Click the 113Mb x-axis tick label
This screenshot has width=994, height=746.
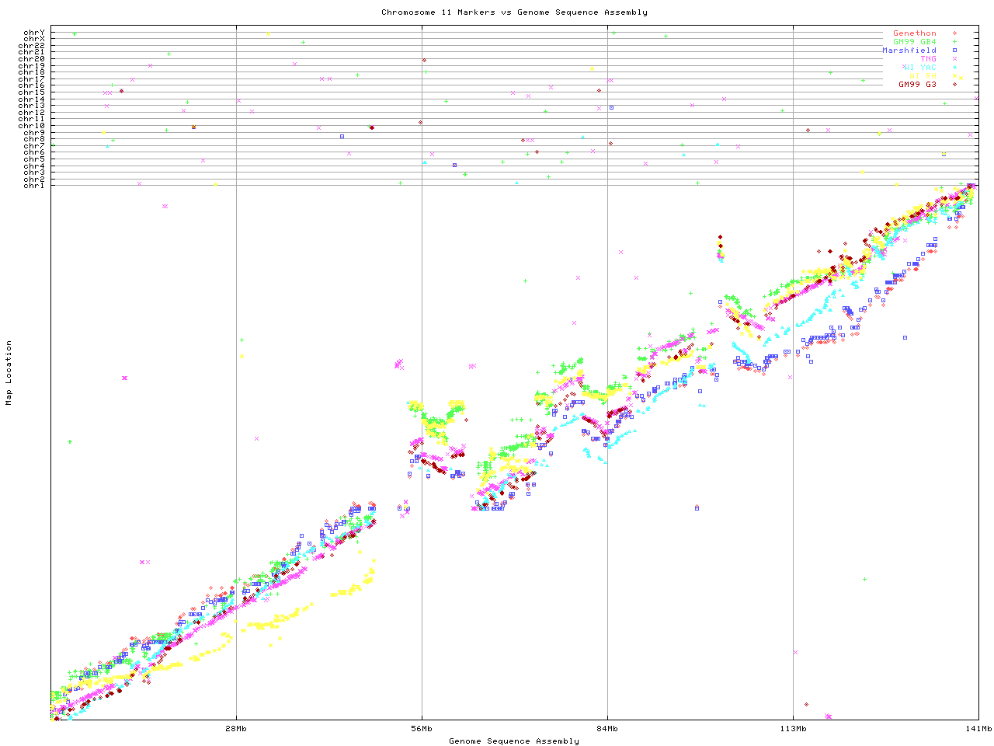(x=793, y=729)
